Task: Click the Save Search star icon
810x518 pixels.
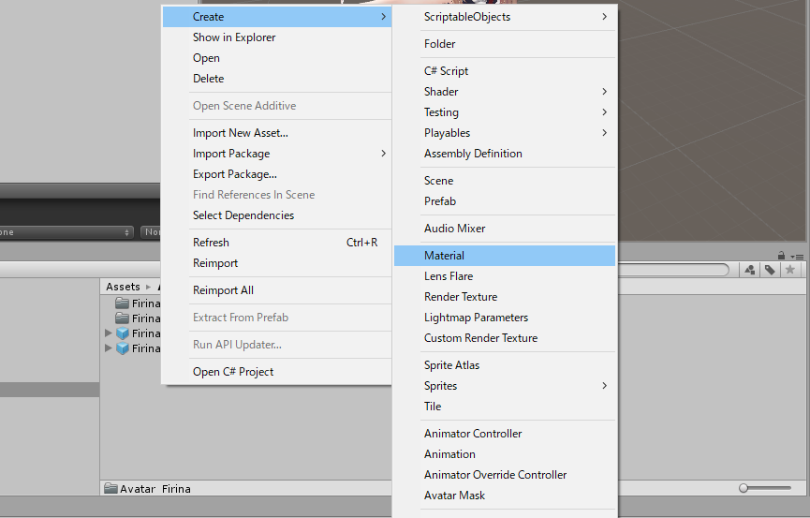Action: [790, 270]
